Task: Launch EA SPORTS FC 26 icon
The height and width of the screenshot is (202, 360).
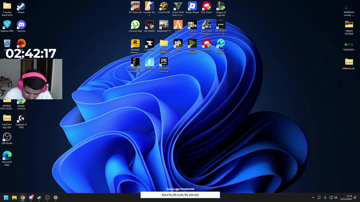Action: (221, 28)
